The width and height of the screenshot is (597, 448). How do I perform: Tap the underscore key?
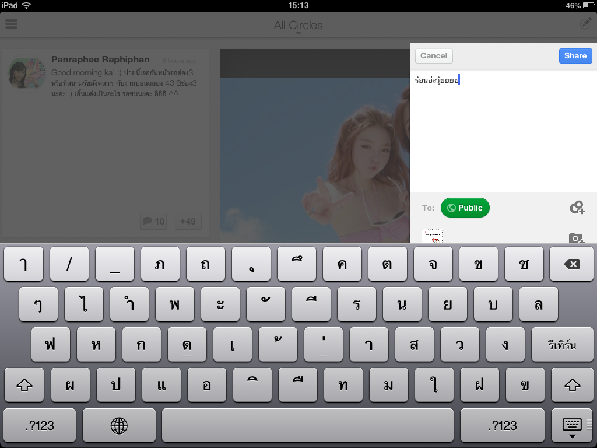tap(115, 264)
